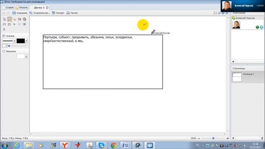
Task: Close the Доска 1 tab
Action: 47,7
